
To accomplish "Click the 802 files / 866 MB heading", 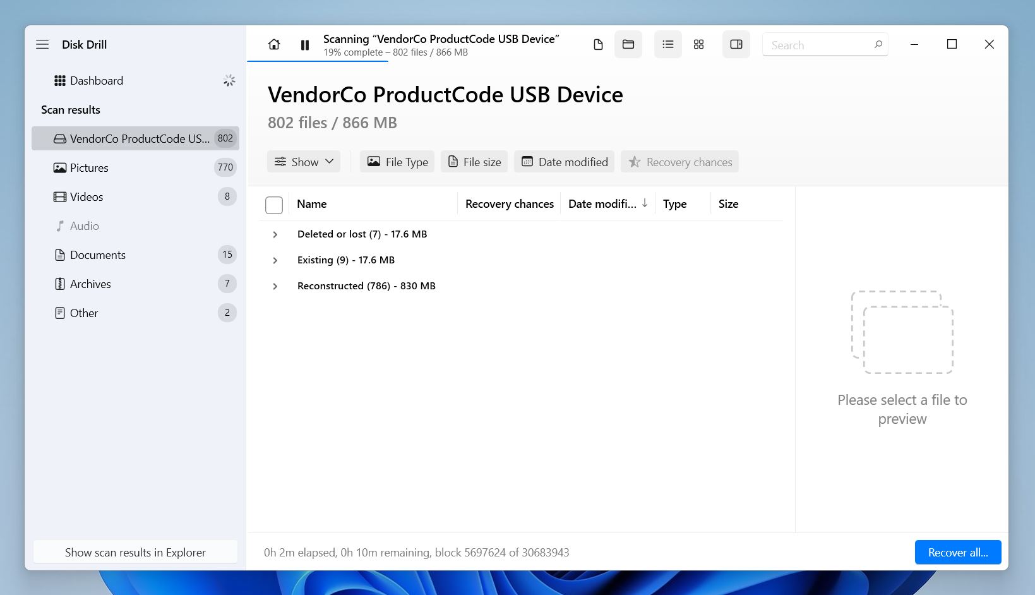I will pos(332,123).
